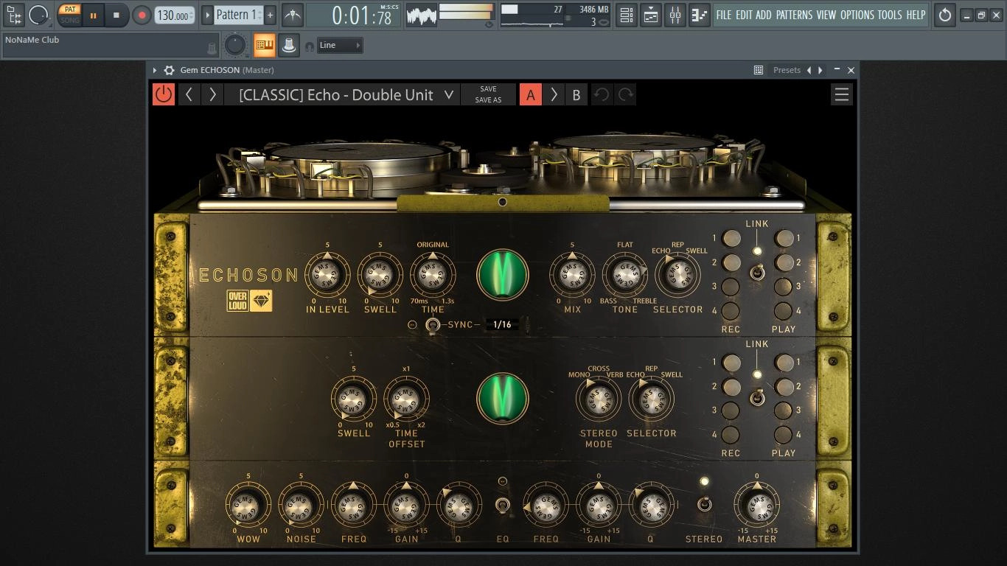Toggle Echoson plugin power button
The width and height of the screenshot is (1007, 566).
click(164, 94)
